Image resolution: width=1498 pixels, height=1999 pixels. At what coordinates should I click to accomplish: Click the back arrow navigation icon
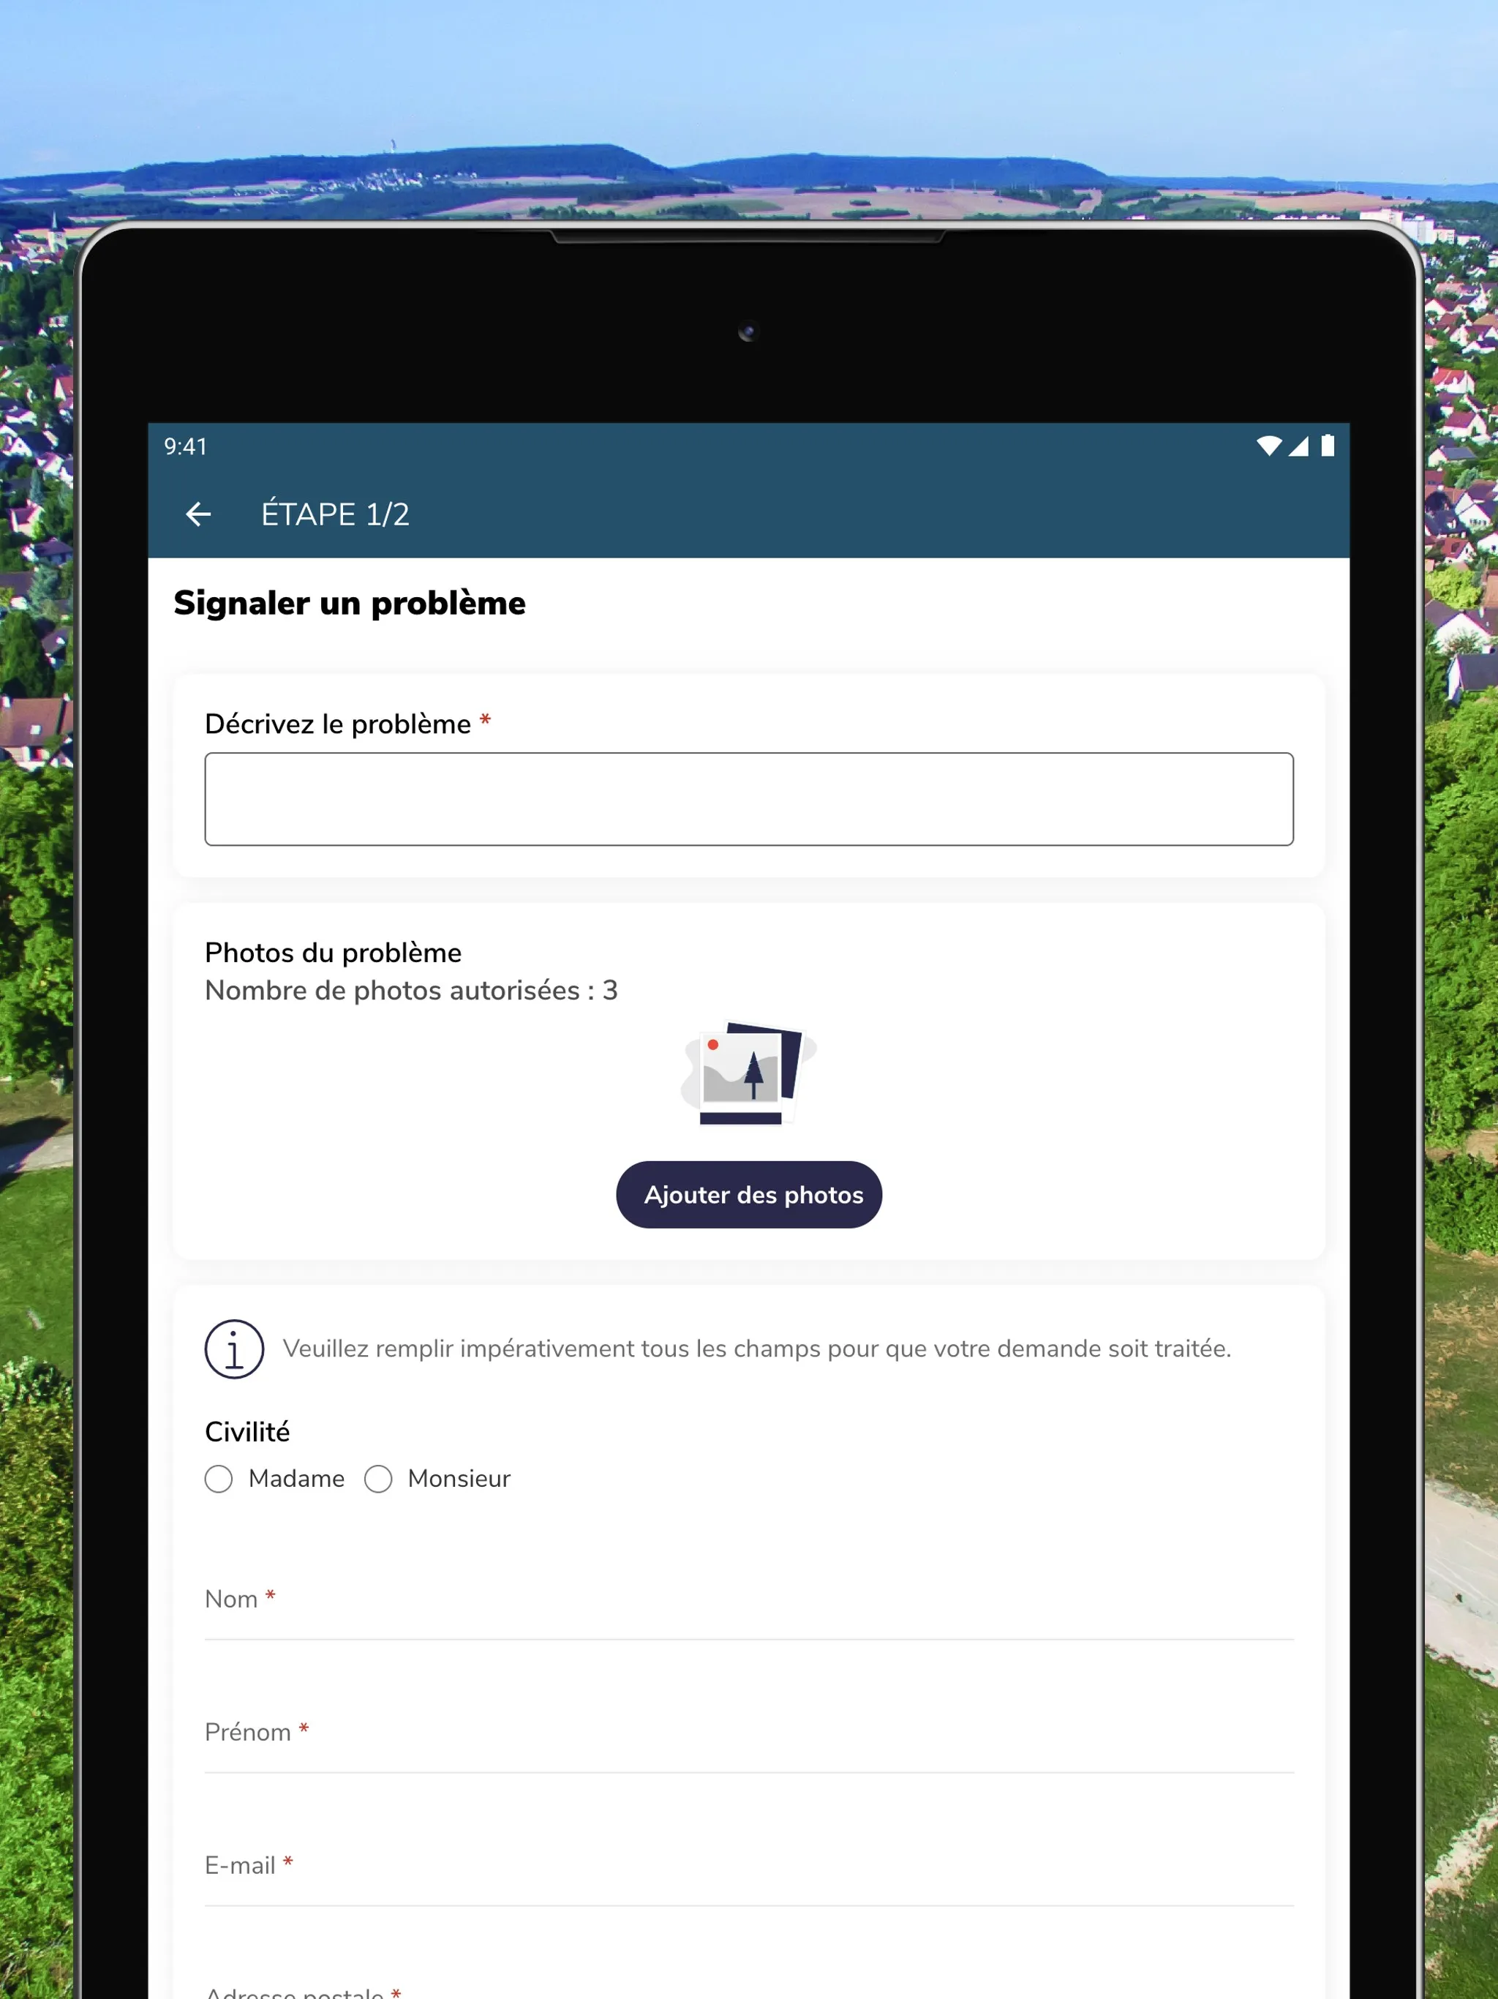(201, 514)
